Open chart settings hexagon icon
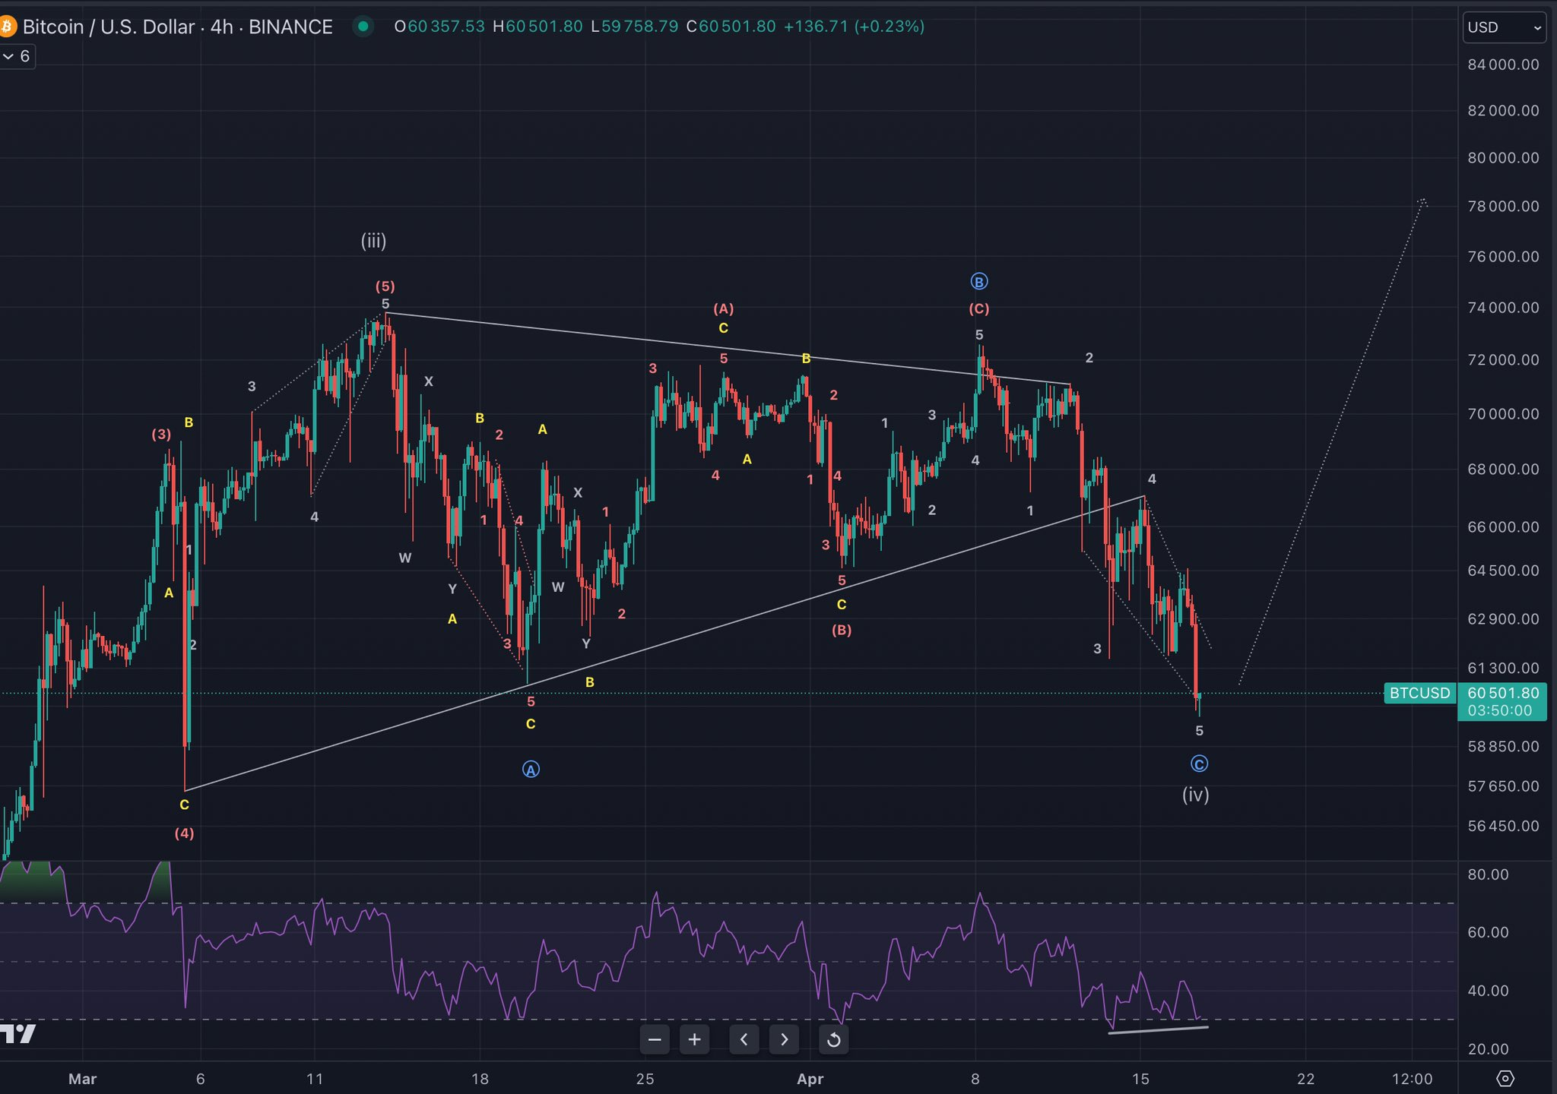 point(1505,1078)
